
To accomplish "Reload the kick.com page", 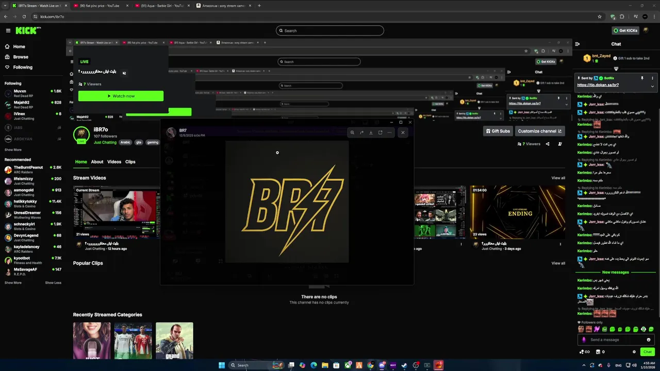I will pyautogui.click(x=24, y=16).
